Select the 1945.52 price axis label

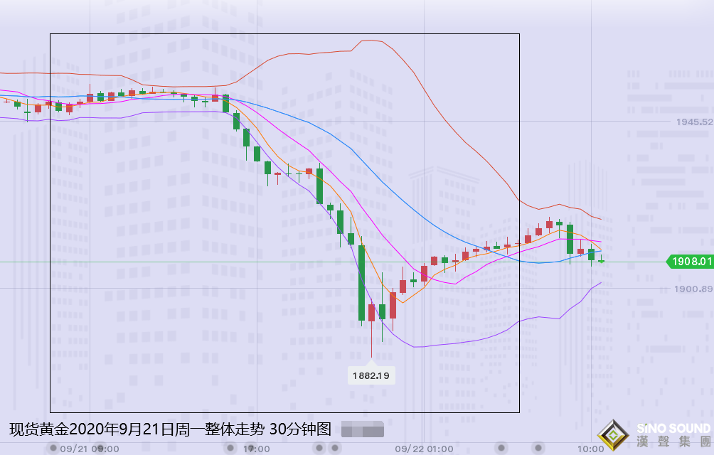tap(693, 122)
